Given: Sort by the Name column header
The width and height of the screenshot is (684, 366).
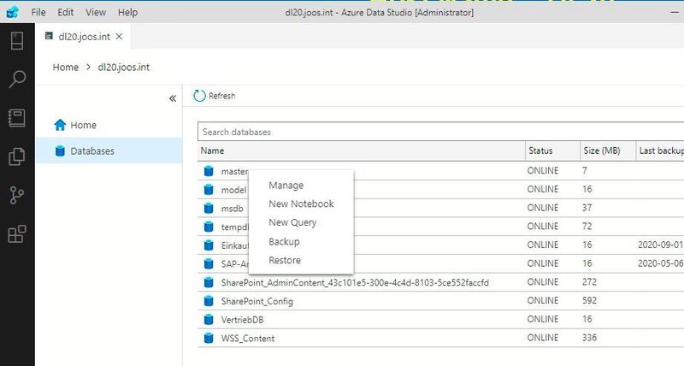Looking at the screenshot, I should click(x=361, y=151).
